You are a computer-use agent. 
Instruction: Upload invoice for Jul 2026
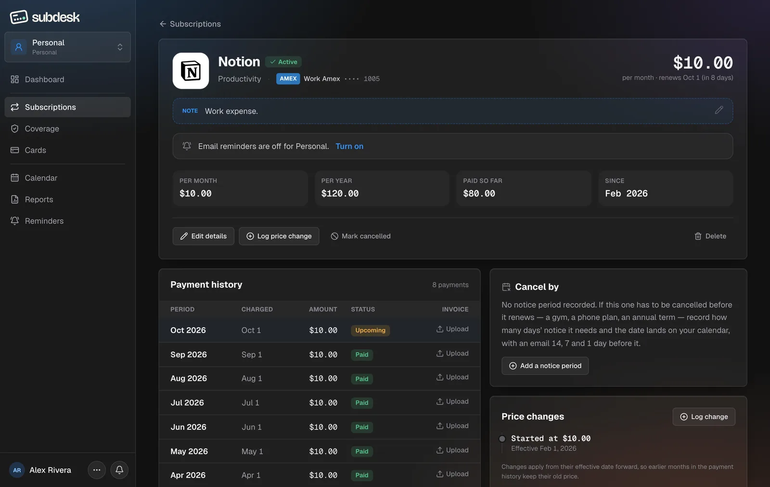point(452,401)
